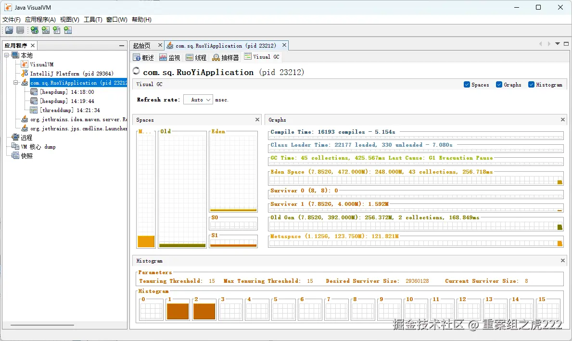
Task: Click the Java icon on RuoYiApplication tab
Action: tap(170, 45)
